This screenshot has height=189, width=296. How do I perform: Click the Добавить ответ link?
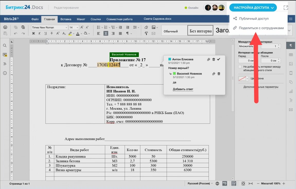pyautogui.click(x=183, y=89)
